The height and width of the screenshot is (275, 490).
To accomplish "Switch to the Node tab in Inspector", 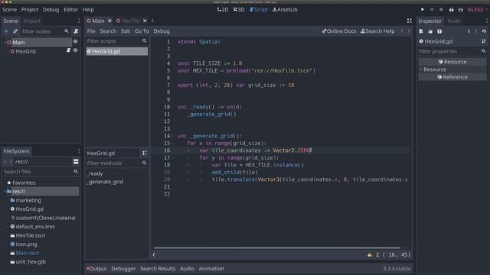I will click(454, 21).
